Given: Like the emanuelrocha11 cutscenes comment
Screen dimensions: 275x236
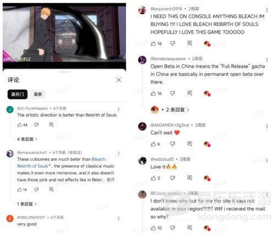Looking at the screenshot, I should pyautogui.click(x=19, y=190).
